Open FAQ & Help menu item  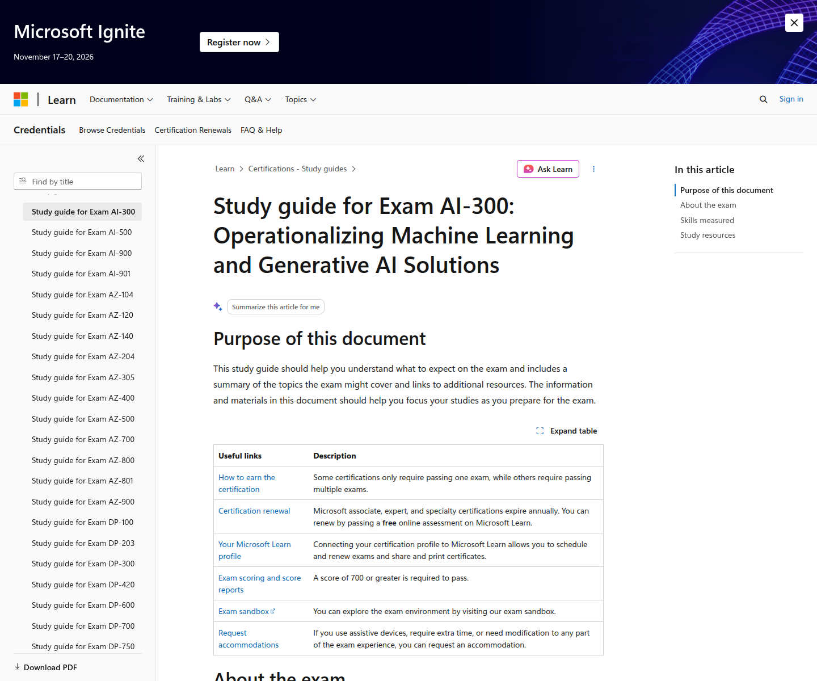click(x=261, y=130)
